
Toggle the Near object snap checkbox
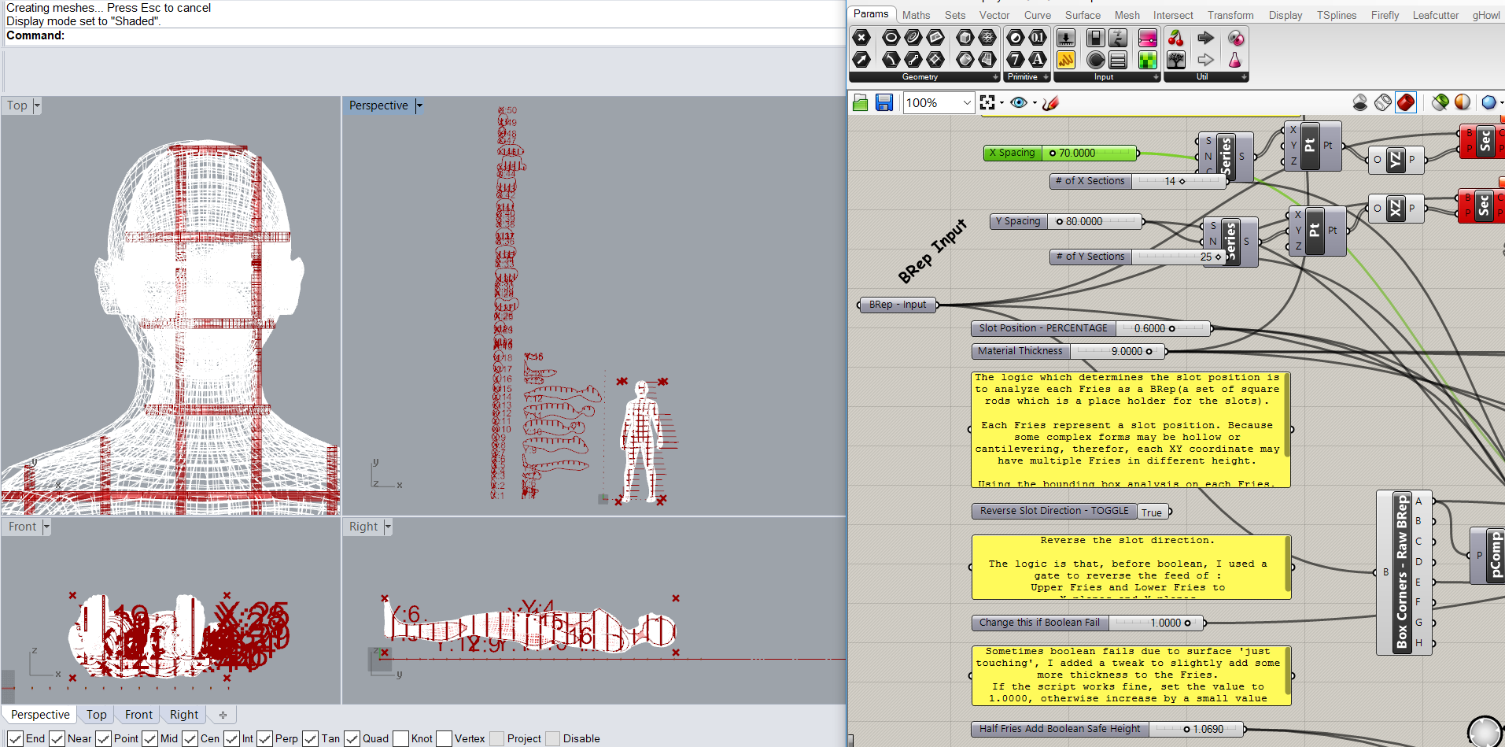coord(57,738)
